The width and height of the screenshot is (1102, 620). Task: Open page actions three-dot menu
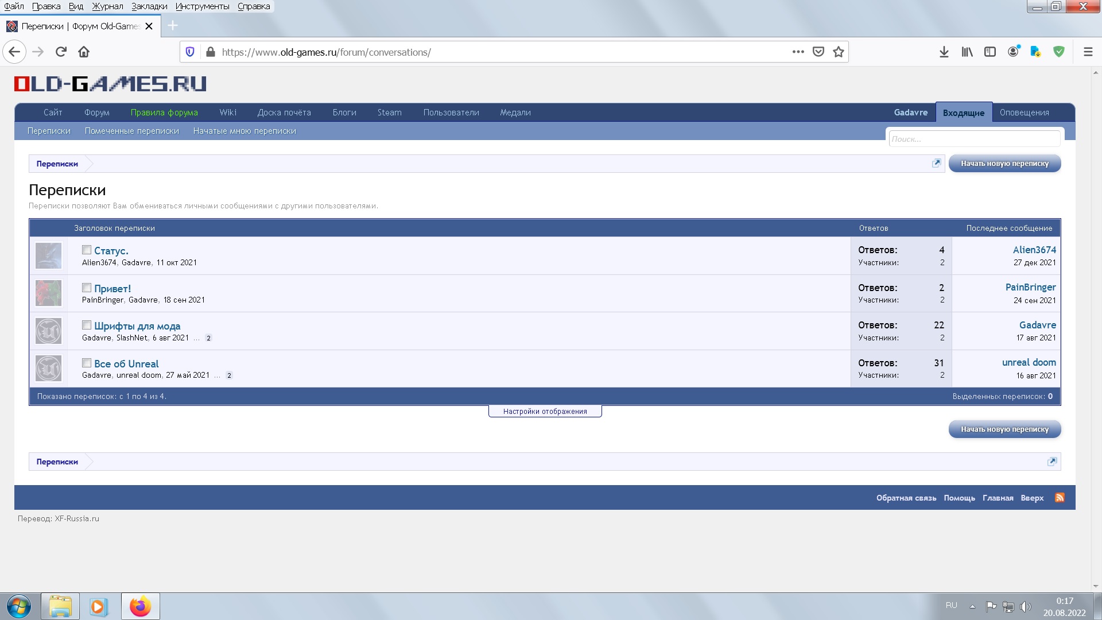coord(798,52)
